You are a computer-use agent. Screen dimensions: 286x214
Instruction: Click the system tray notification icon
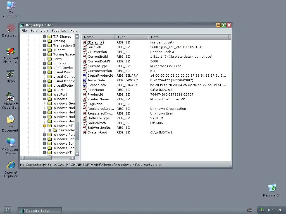(x=262, y=210)
